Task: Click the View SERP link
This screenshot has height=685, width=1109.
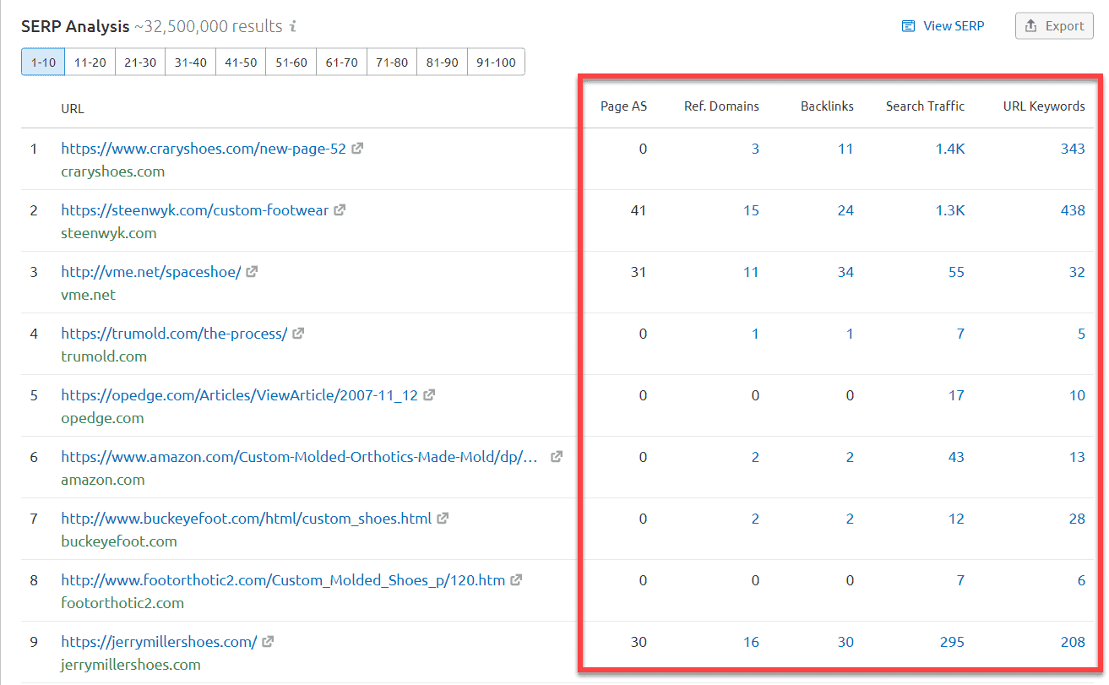Action: point(943,26)
